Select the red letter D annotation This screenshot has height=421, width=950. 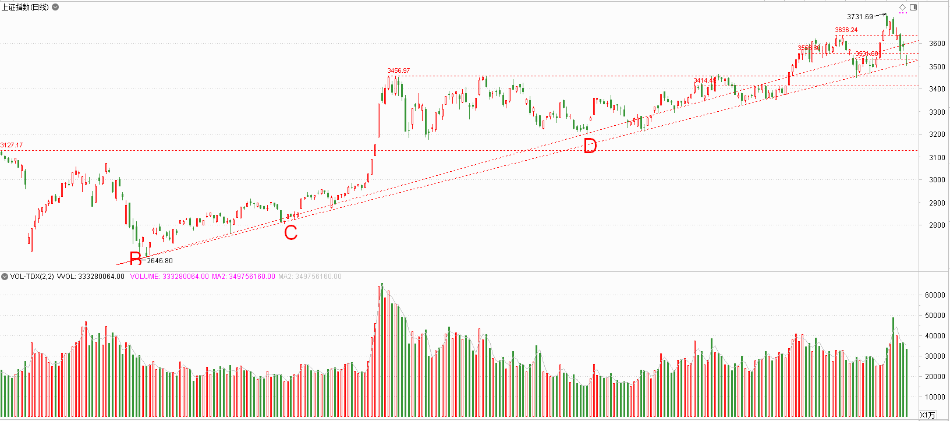pyautogui.click(x=590, y=146)
